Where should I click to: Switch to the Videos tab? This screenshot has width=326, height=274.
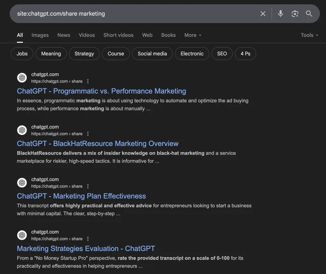87,35
